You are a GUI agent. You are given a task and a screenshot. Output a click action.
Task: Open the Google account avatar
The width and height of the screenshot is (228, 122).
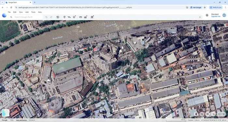[224, 15]
